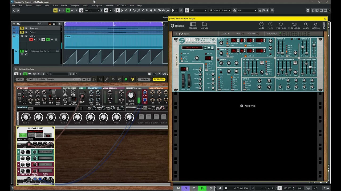Toggle LIMITER checkbox in Main Outs

click(127, 104)
